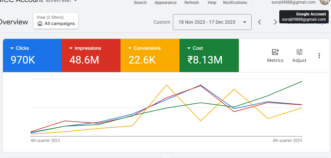The height and width of the screenshot is (158, 331).
Task: Expand the Cost metric dropdown arrow
Action: [189, 48]
